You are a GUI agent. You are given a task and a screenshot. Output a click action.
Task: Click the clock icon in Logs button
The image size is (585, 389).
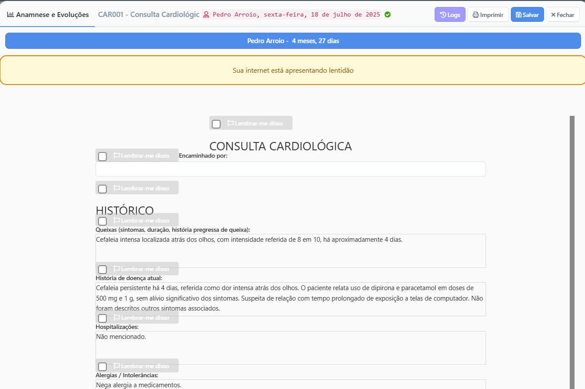coord(443,15)
